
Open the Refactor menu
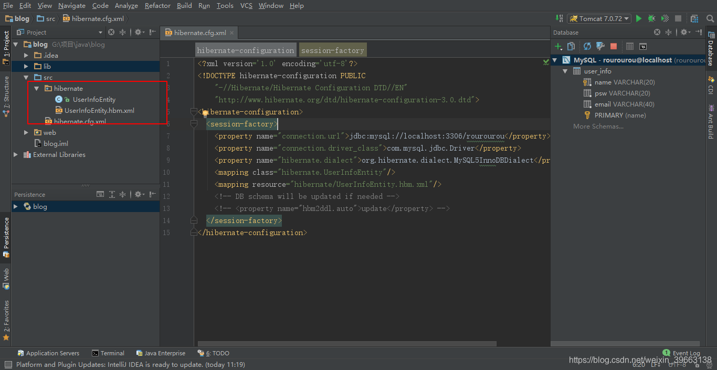point(157,5)
